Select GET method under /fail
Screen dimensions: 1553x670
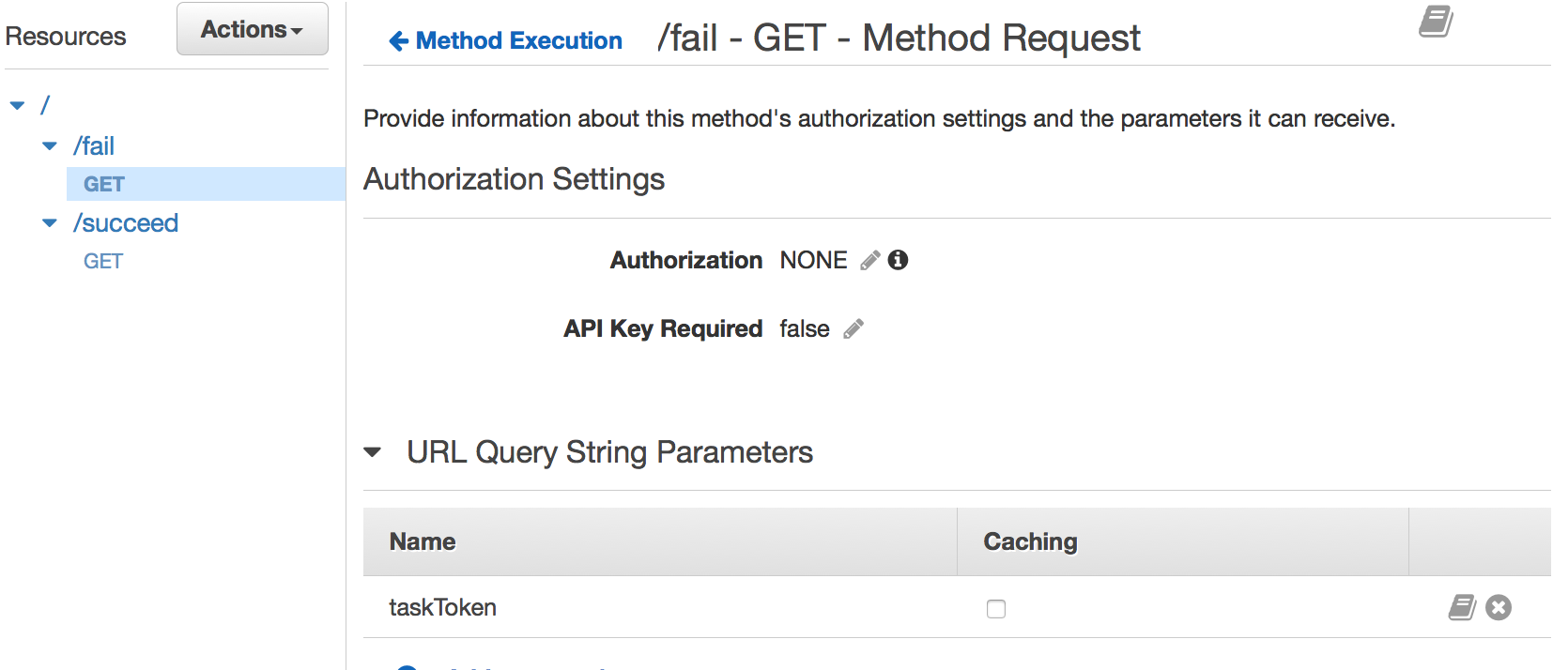(x=104, y=184)
